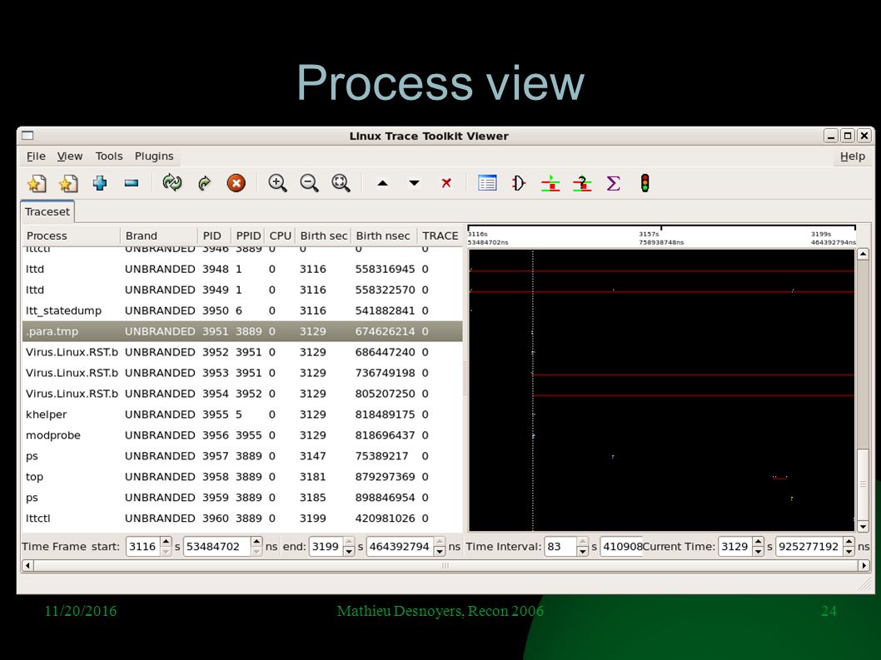Click the second star tab icon
881x660 pixels.
pyautogui.click(x=68, y=183)
